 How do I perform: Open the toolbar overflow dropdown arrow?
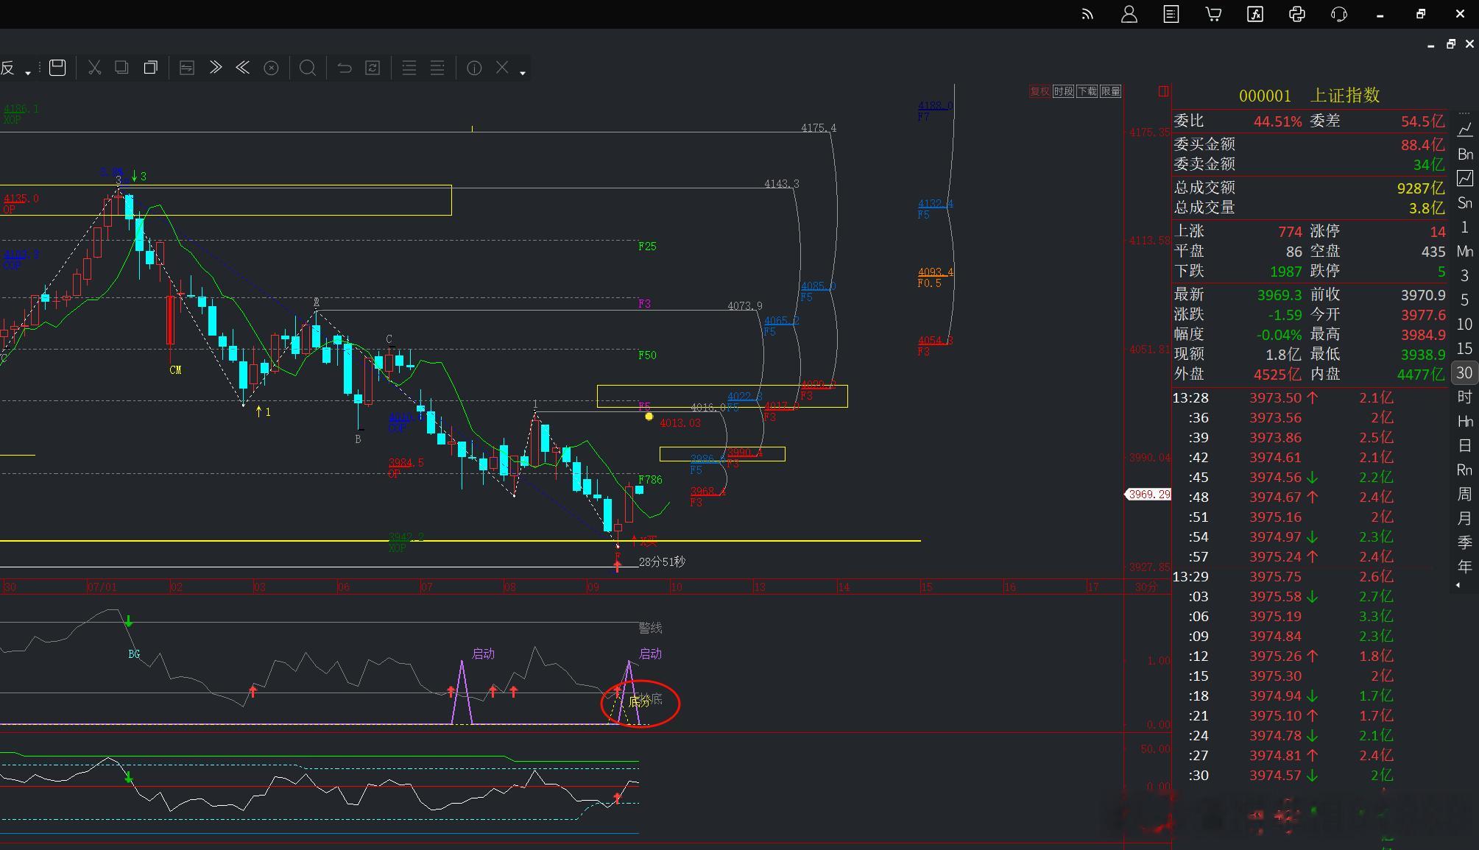click(x=523, y=73)
